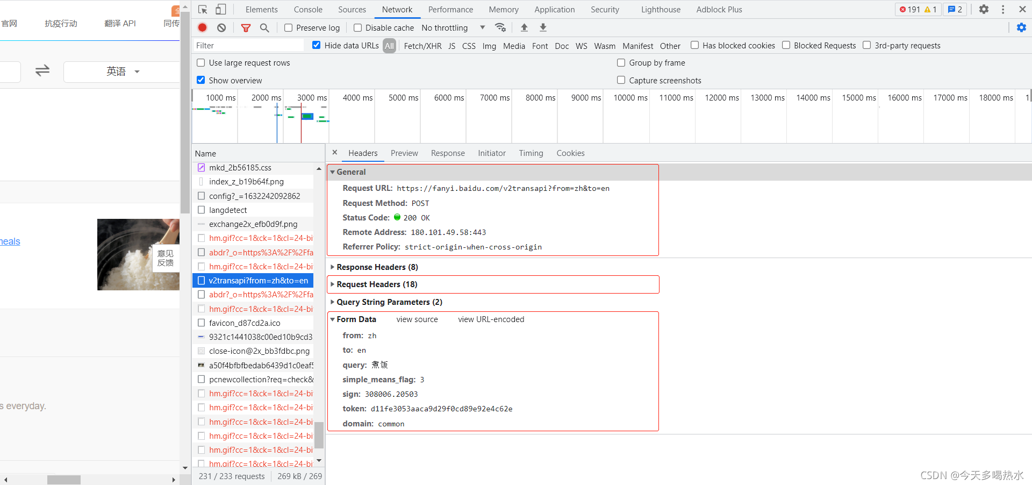
Task: Select the v2transapi?from=zh&to=en request
Action: pos(253,281)
